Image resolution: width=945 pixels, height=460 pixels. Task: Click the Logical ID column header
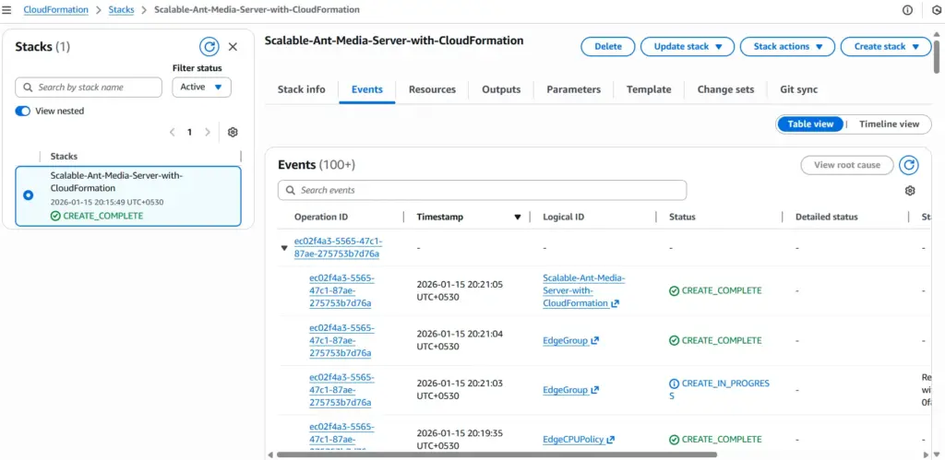pos(564,217)
